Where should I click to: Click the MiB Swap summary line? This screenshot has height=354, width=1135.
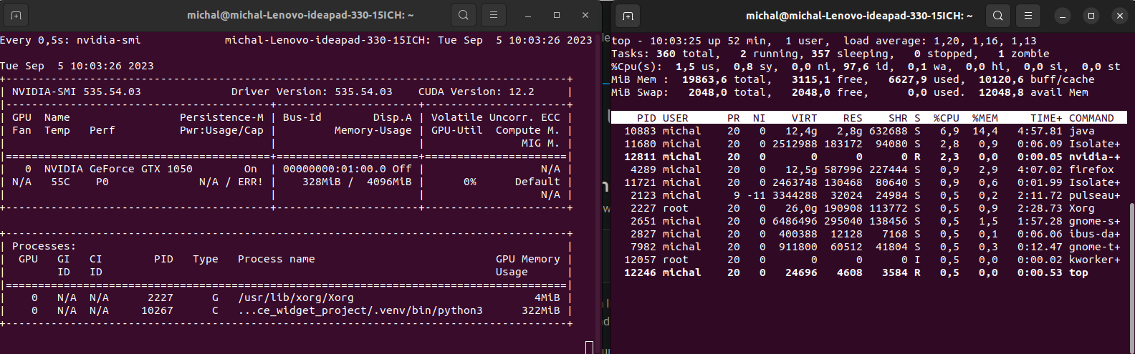pos(850,92)
